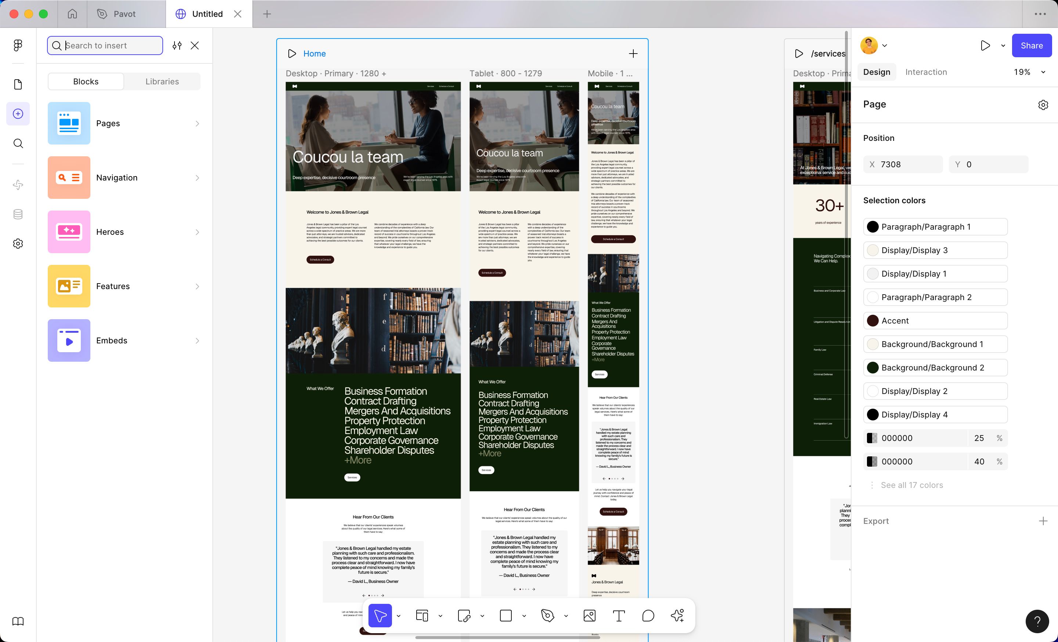The height and width of the screenshot is (642, 1058).
Task: Open the AI actions sparkle tool
Action: [x=677, y=616]
